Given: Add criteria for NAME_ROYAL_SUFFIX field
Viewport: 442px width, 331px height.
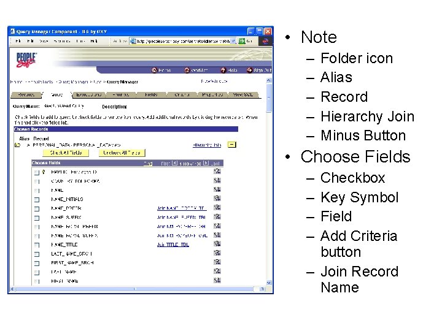Looking at the screenshot, I should click(217, 235).
